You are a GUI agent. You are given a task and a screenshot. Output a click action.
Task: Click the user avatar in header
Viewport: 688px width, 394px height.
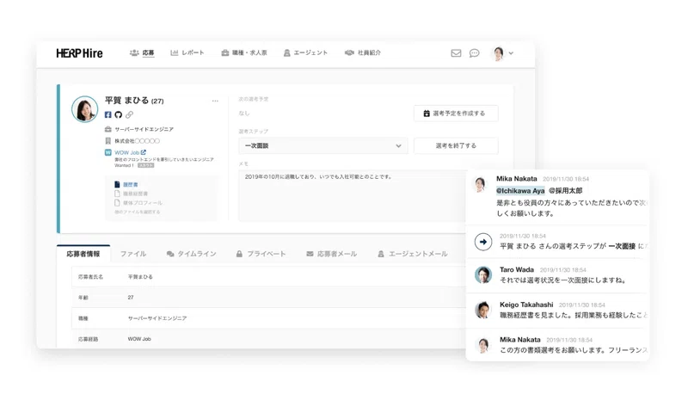click(499, 53)
